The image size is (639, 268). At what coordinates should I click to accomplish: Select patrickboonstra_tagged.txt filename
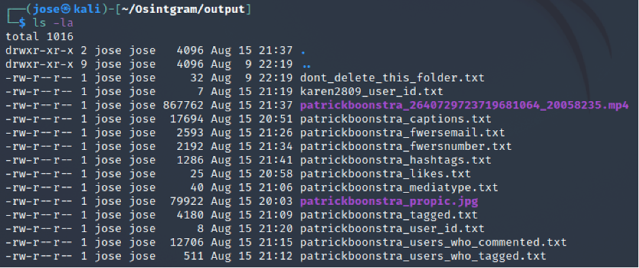389,215
